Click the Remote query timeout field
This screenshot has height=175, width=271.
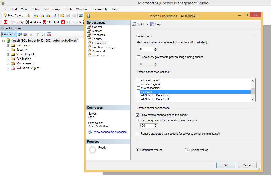coord(147,126)
